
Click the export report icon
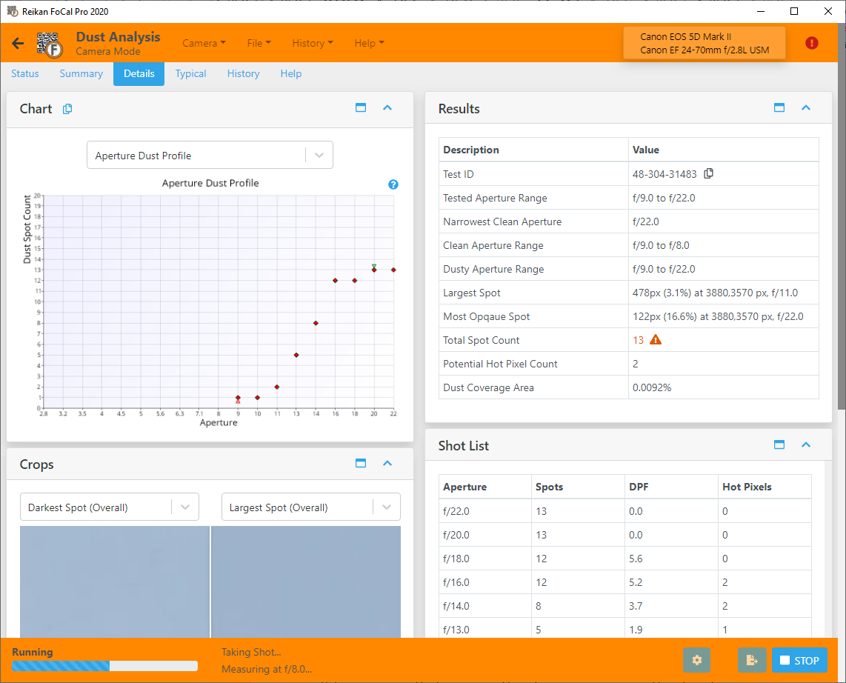pyautogui.click(x=752, y=660)
